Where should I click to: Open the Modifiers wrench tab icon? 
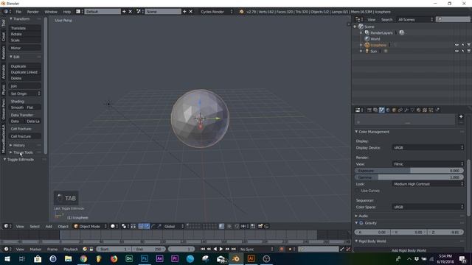(x=406, y=110)
